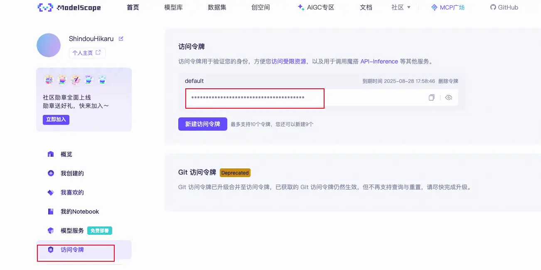Click the 访问令牌 section heading
Viewport: 541px width, 270px height.
[x=192, y=46]
